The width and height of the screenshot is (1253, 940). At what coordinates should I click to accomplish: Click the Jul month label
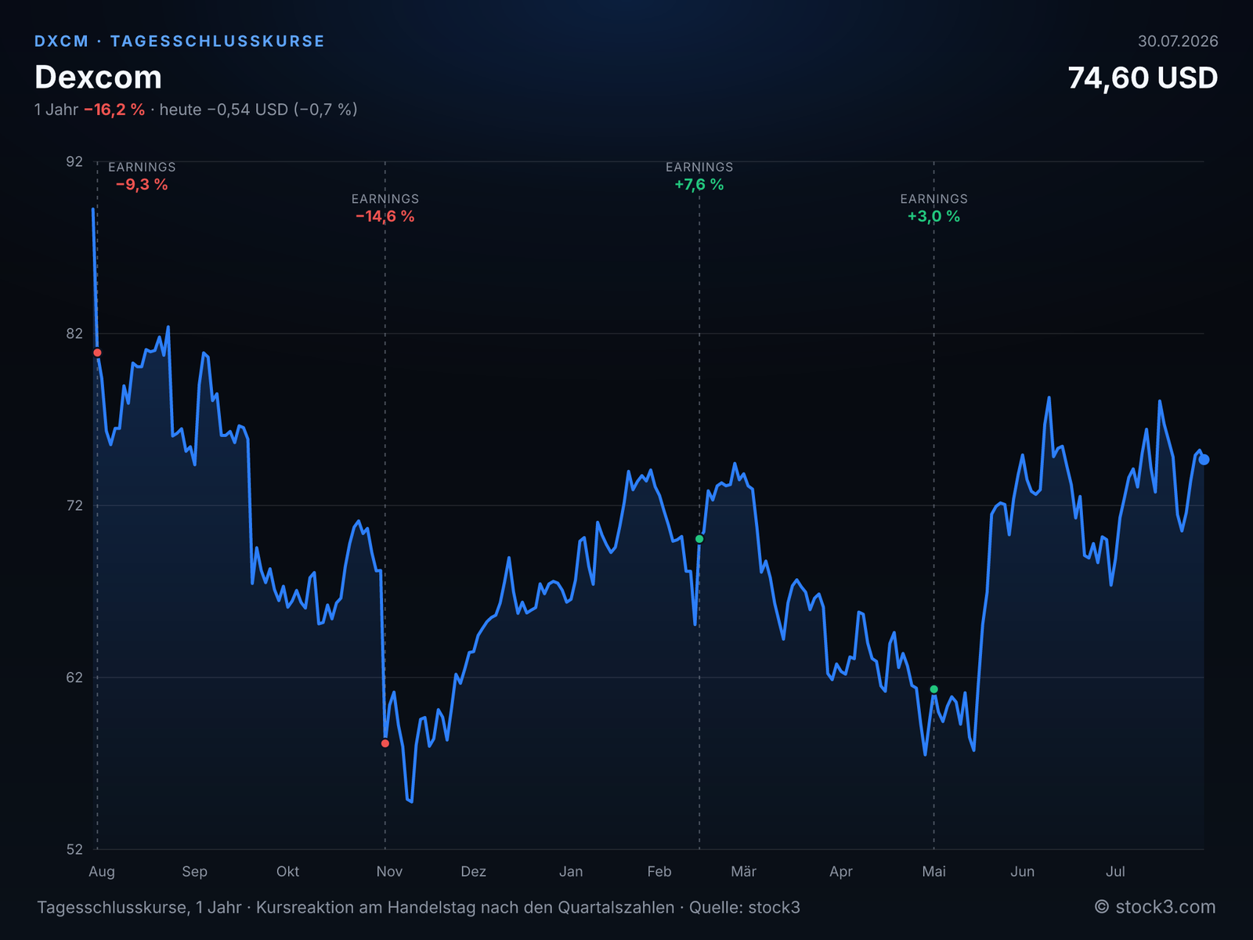point(1115,872)
